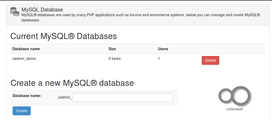Screen dimensions: 272x120
Task: Click the MySQL Database stack icon
Action: tap(15, 12)
